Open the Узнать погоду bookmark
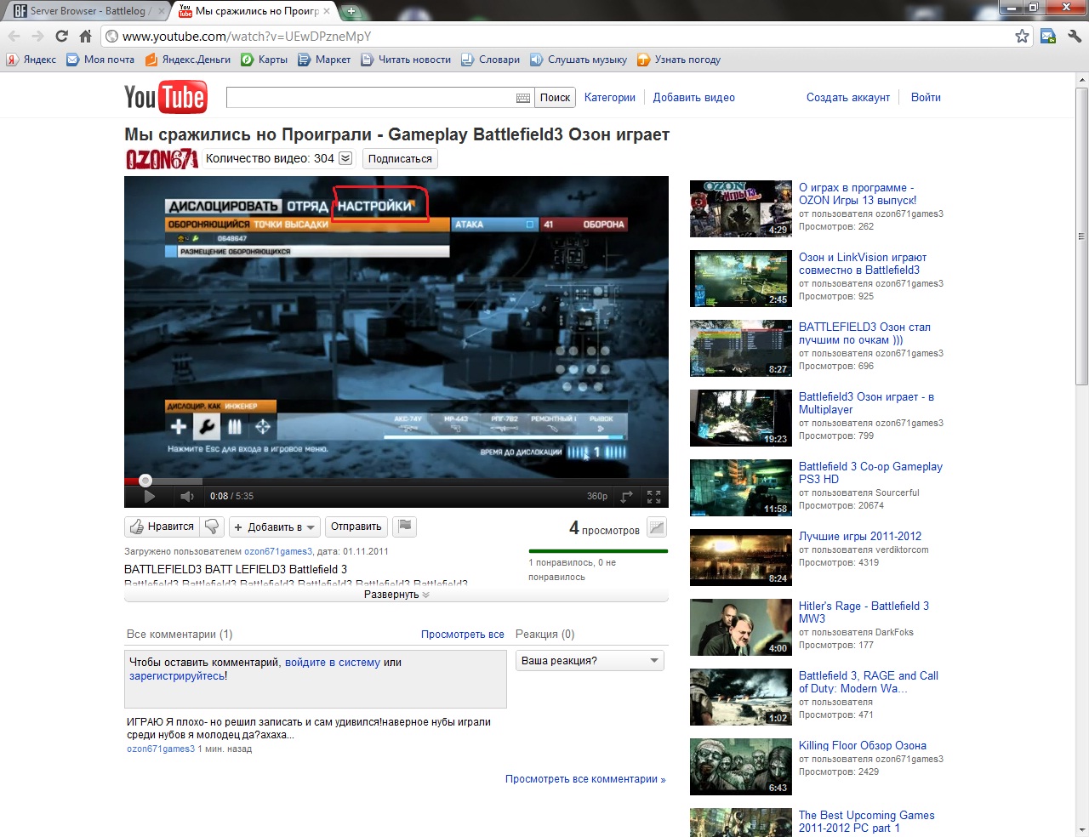Image resolution: width=1089 pixels, height=837 pixels. (x=679, y=60)
